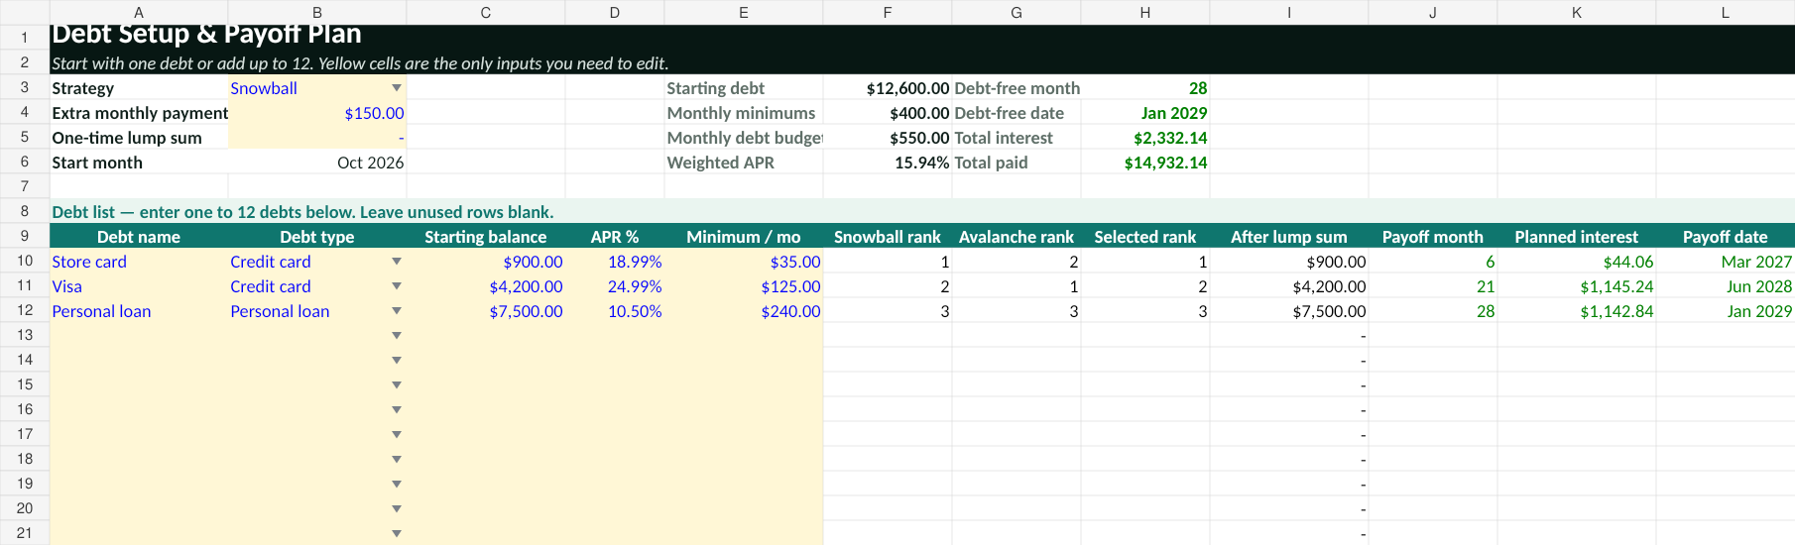This screenshot has height=545, width=1795.
Task: Click the 'Payoff month' column header
Action: pos(1433,237)
